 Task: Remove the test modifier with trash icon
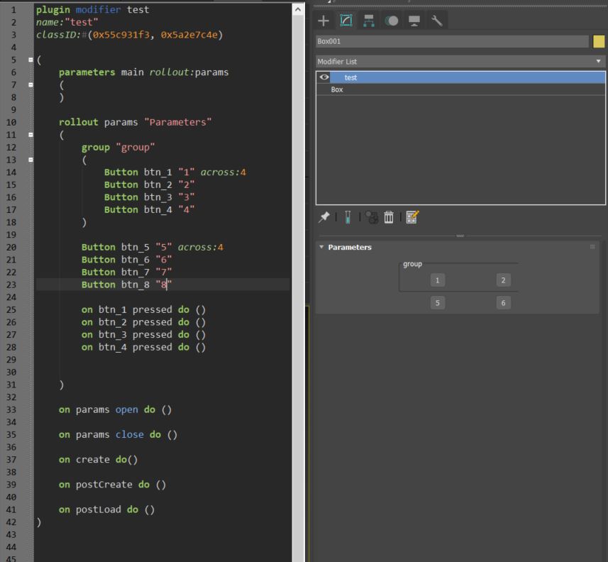pyautogui.click(x=388, y=217)
